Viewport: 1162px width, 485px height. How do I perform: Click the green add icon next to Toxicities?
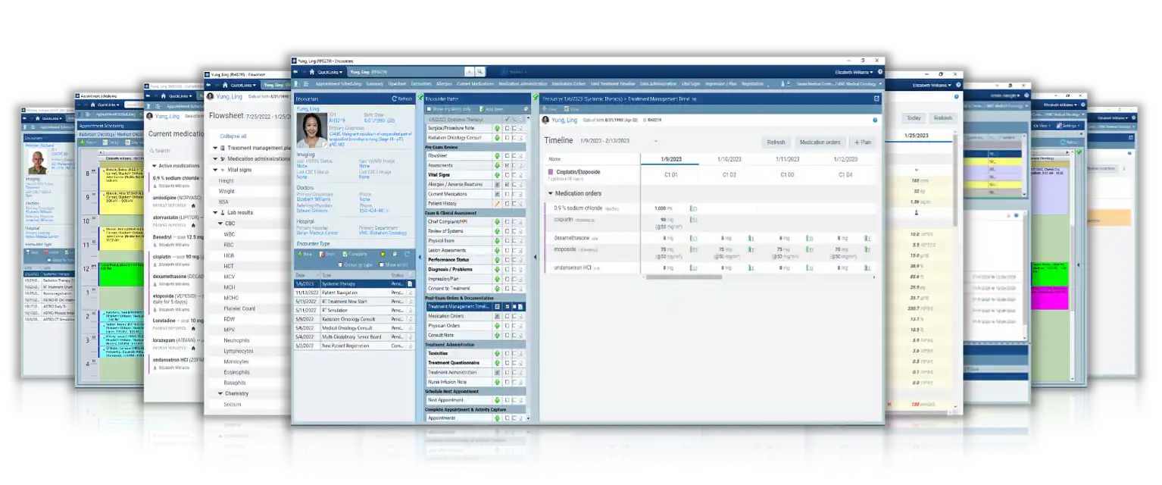497,353
